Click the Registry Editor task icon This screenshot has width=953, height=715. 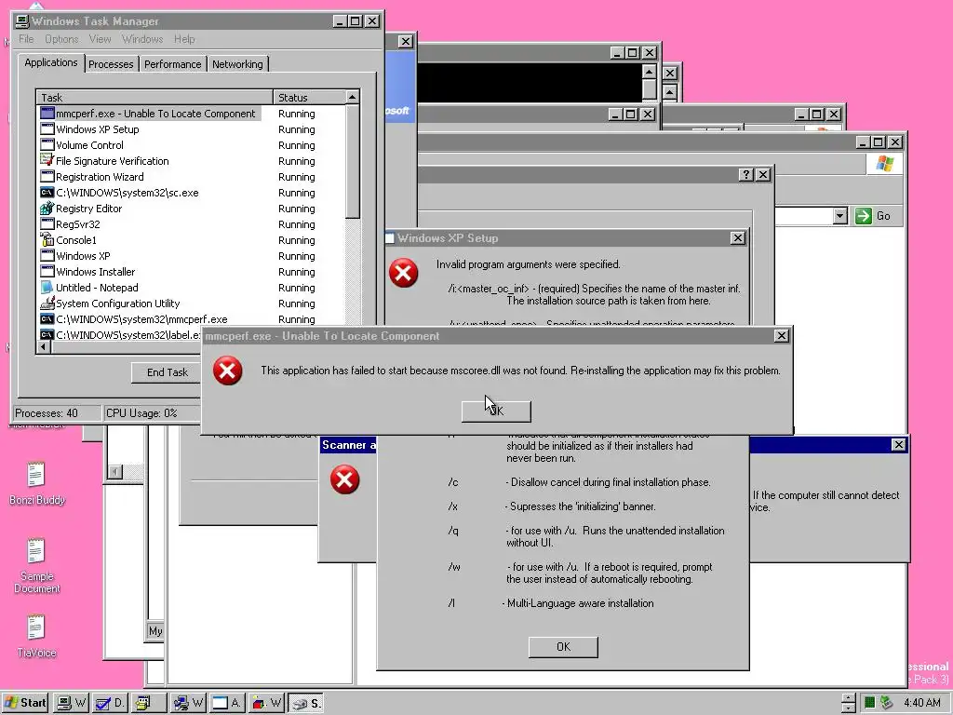pyautogui.click(x=47, y=209)
